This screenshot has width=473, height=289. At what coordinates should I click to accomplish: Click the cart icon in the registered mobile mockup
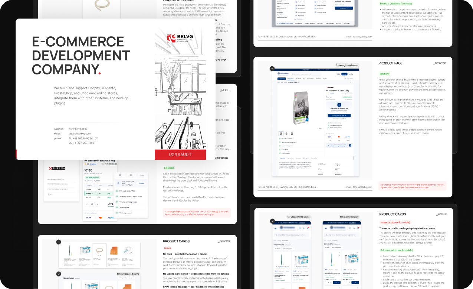click(x=358, y=228)
